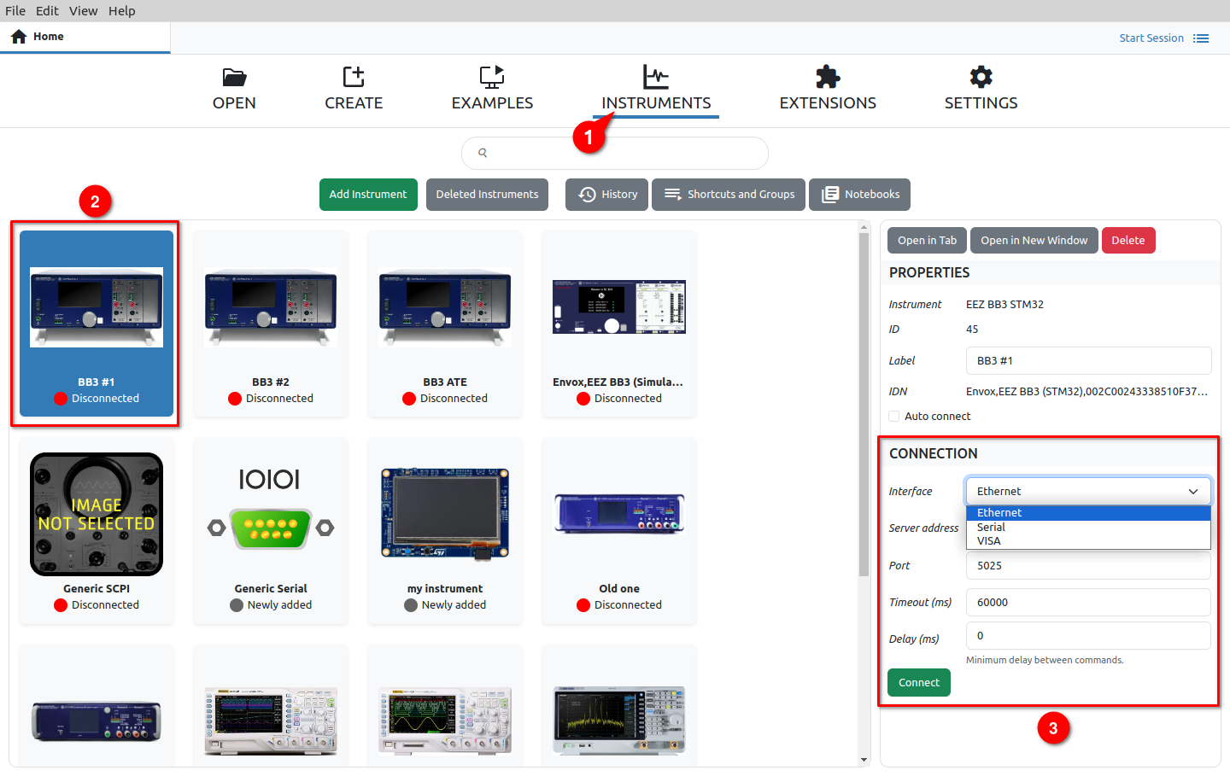Open the EXAMPLES monitor icon
The image size is (1230, 776).
(x=492, y=77)
